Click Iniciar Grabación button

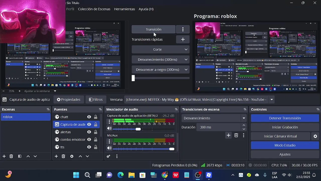click(285, 127)
